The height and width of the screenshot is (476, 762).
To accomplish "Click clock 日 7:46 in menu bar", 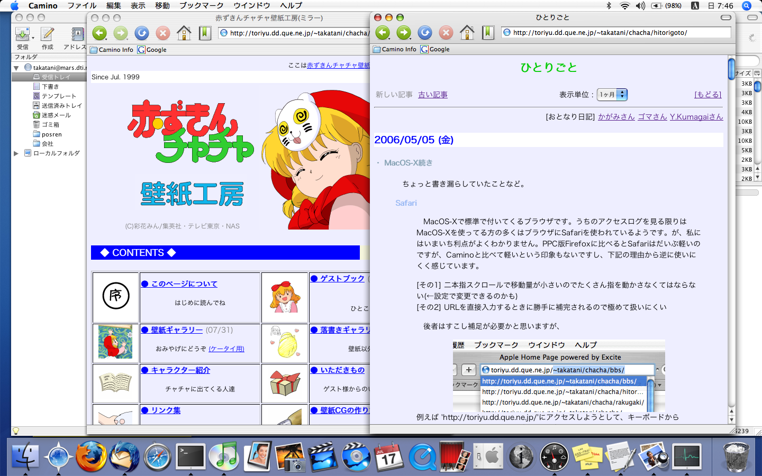I will click(720, 6).
